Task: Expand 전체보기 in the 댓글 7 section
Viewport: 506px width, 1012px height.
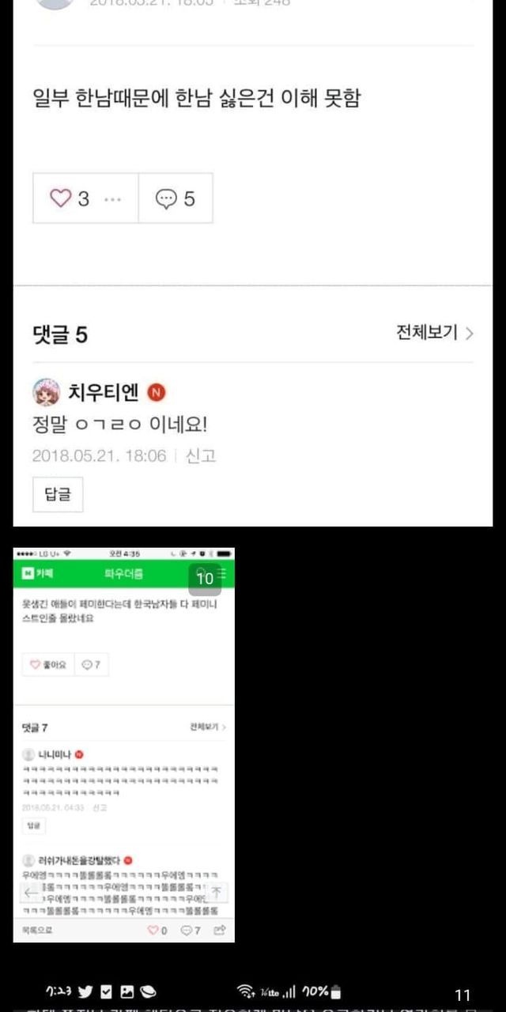Action: coord(208,727)
